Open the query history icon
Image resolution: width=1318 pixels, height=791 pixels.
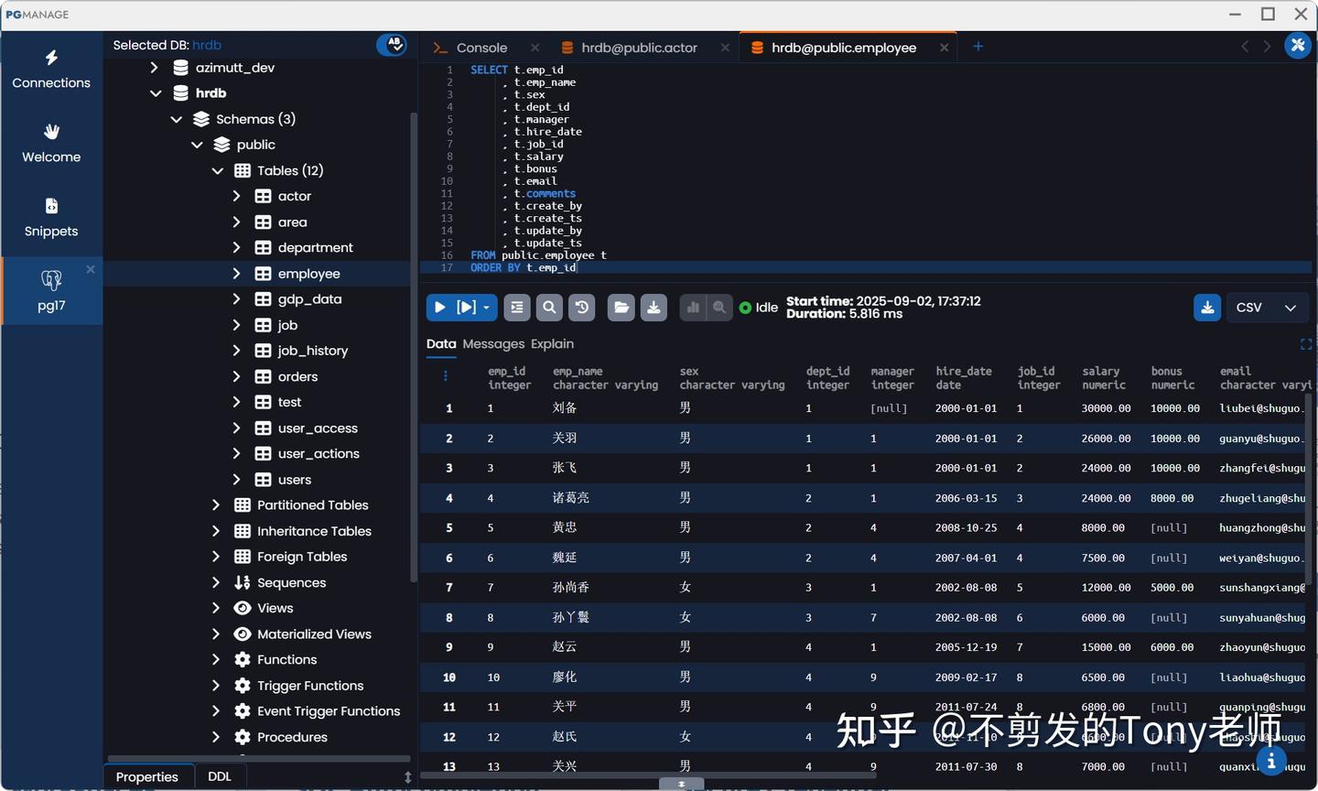pyautogui.click(x=582, y=307)
